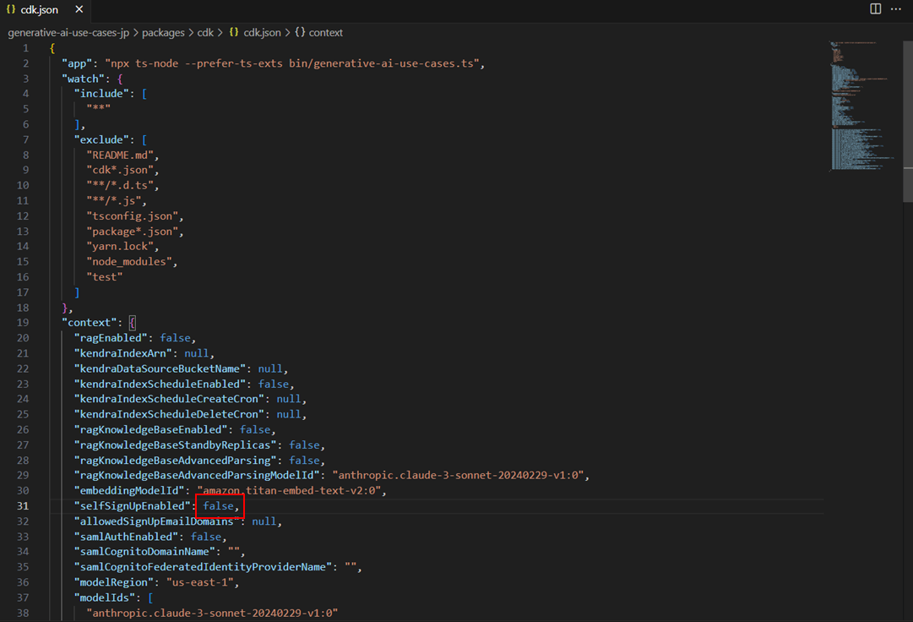Screen dimensions: 913x622
Task: Open the More Actions ellipsis menu
Action: coord(896,8)
